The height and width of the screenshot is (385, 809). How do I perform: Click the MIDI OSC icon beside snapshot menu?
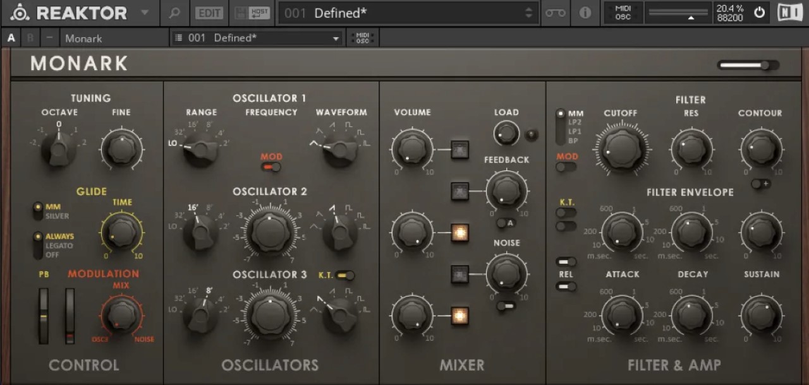(363, 38)
